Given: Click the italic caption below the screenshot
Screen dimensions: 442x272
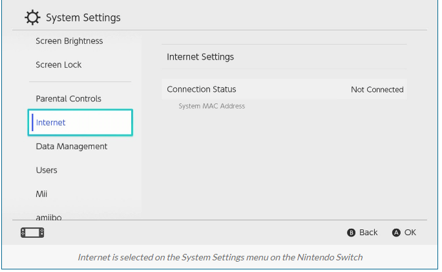Looking at the screenshot, I should point(220,257).
